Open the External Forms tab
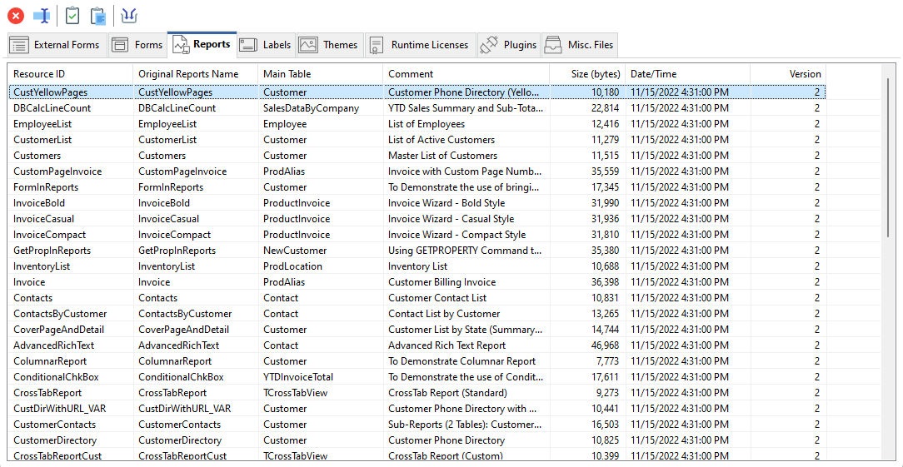 (57, 45)
